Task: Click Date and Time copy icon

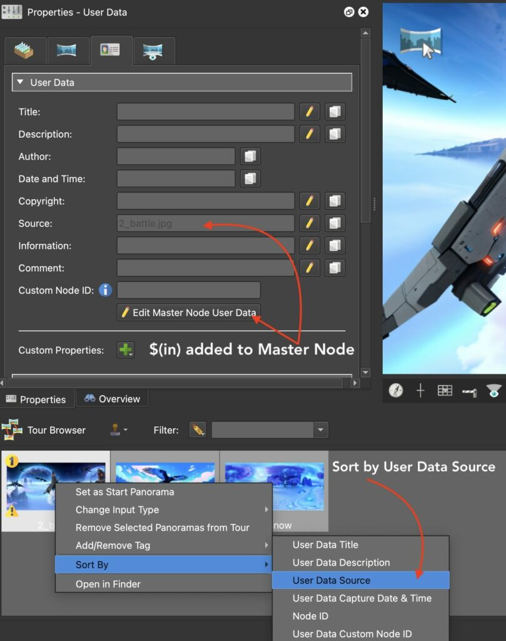Action: pos(250,178)
